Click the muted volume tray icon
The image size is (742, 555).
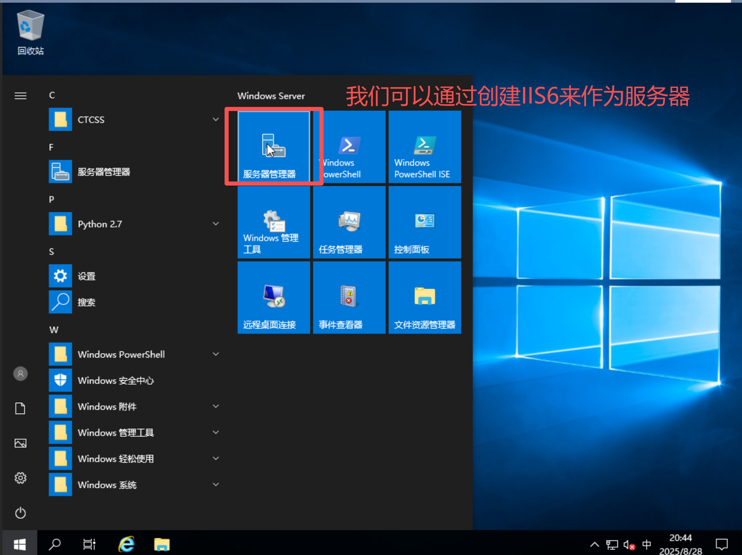coord(629,545)
